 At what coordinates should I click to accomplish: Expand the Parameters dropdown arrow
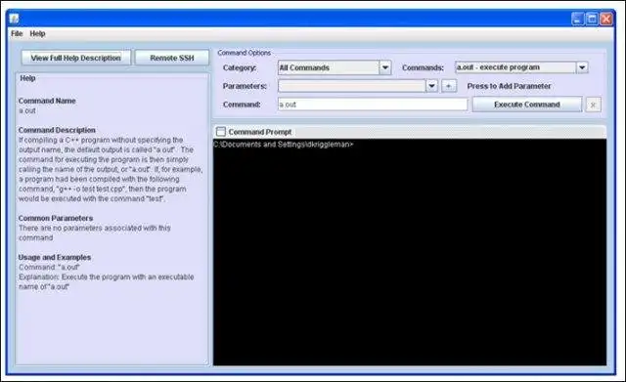tap(431, 86)
